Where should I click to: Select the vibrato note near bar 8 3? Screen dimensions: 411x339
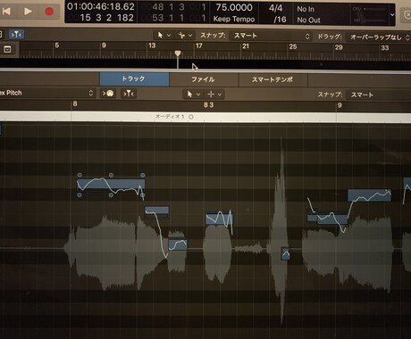pos(219,219)
